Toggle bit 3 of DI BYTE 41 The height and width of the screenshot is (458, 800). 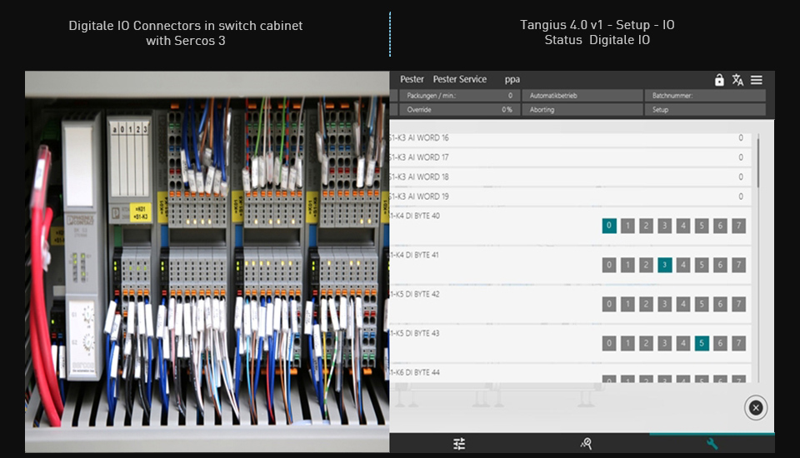664,265
